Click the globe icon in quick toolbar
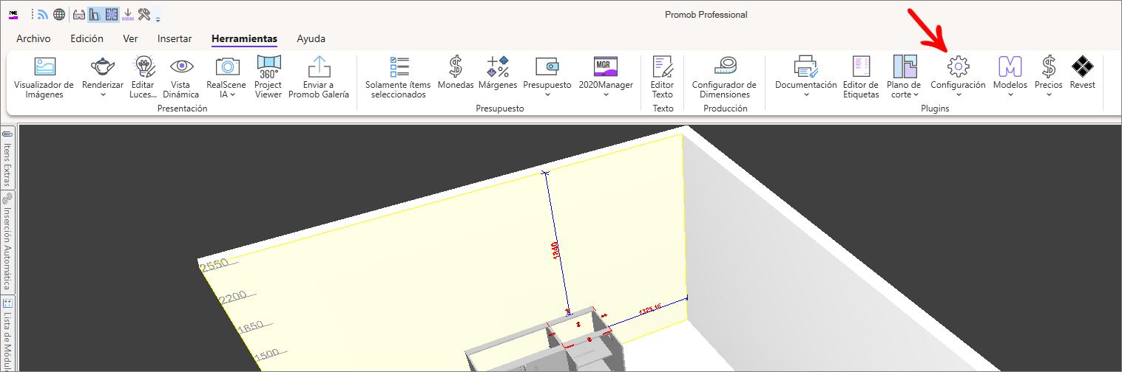Screen dimensions: 1122x372 (x=59, y=14)
